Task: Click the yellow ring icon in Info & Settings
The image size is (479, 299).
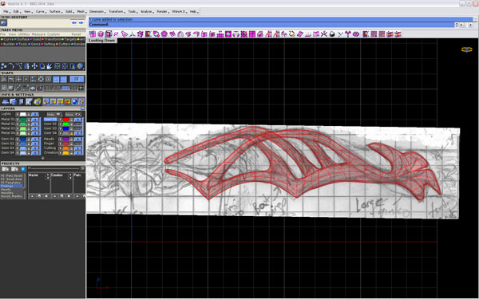Action: click(x=38, y=101)
